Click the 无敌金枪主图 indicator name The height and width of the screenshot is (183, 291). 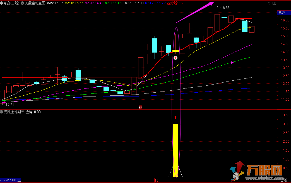[x=35, y=3]
